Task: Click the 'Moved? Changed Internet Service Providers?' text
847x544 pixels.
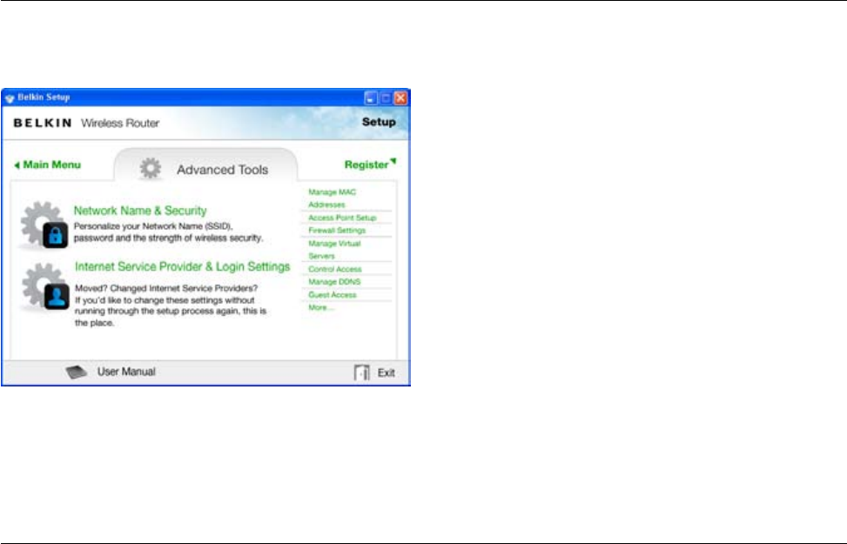Action: (166, 288)
